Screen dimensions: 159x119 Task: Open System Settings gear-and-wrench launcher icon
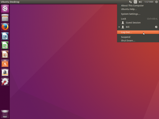[x=5, y=82]
